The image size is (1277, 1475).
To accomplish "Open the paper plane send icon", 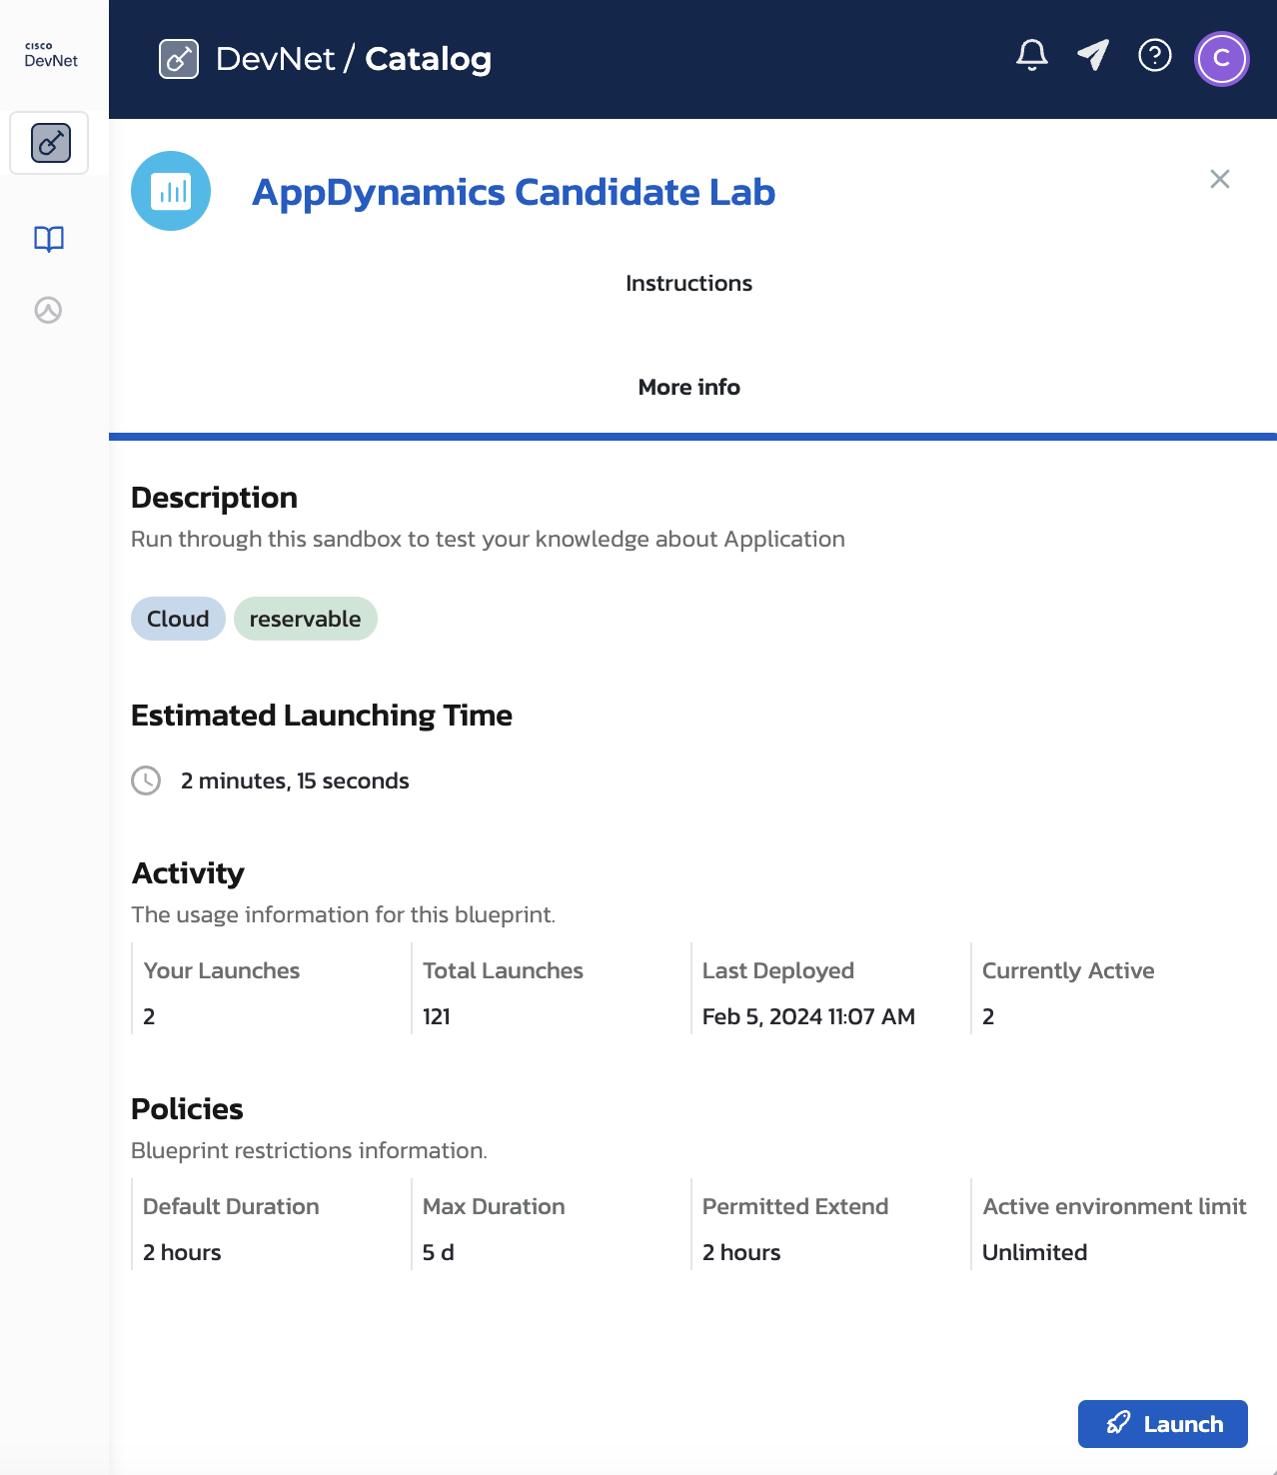I will click(1093, 56).
